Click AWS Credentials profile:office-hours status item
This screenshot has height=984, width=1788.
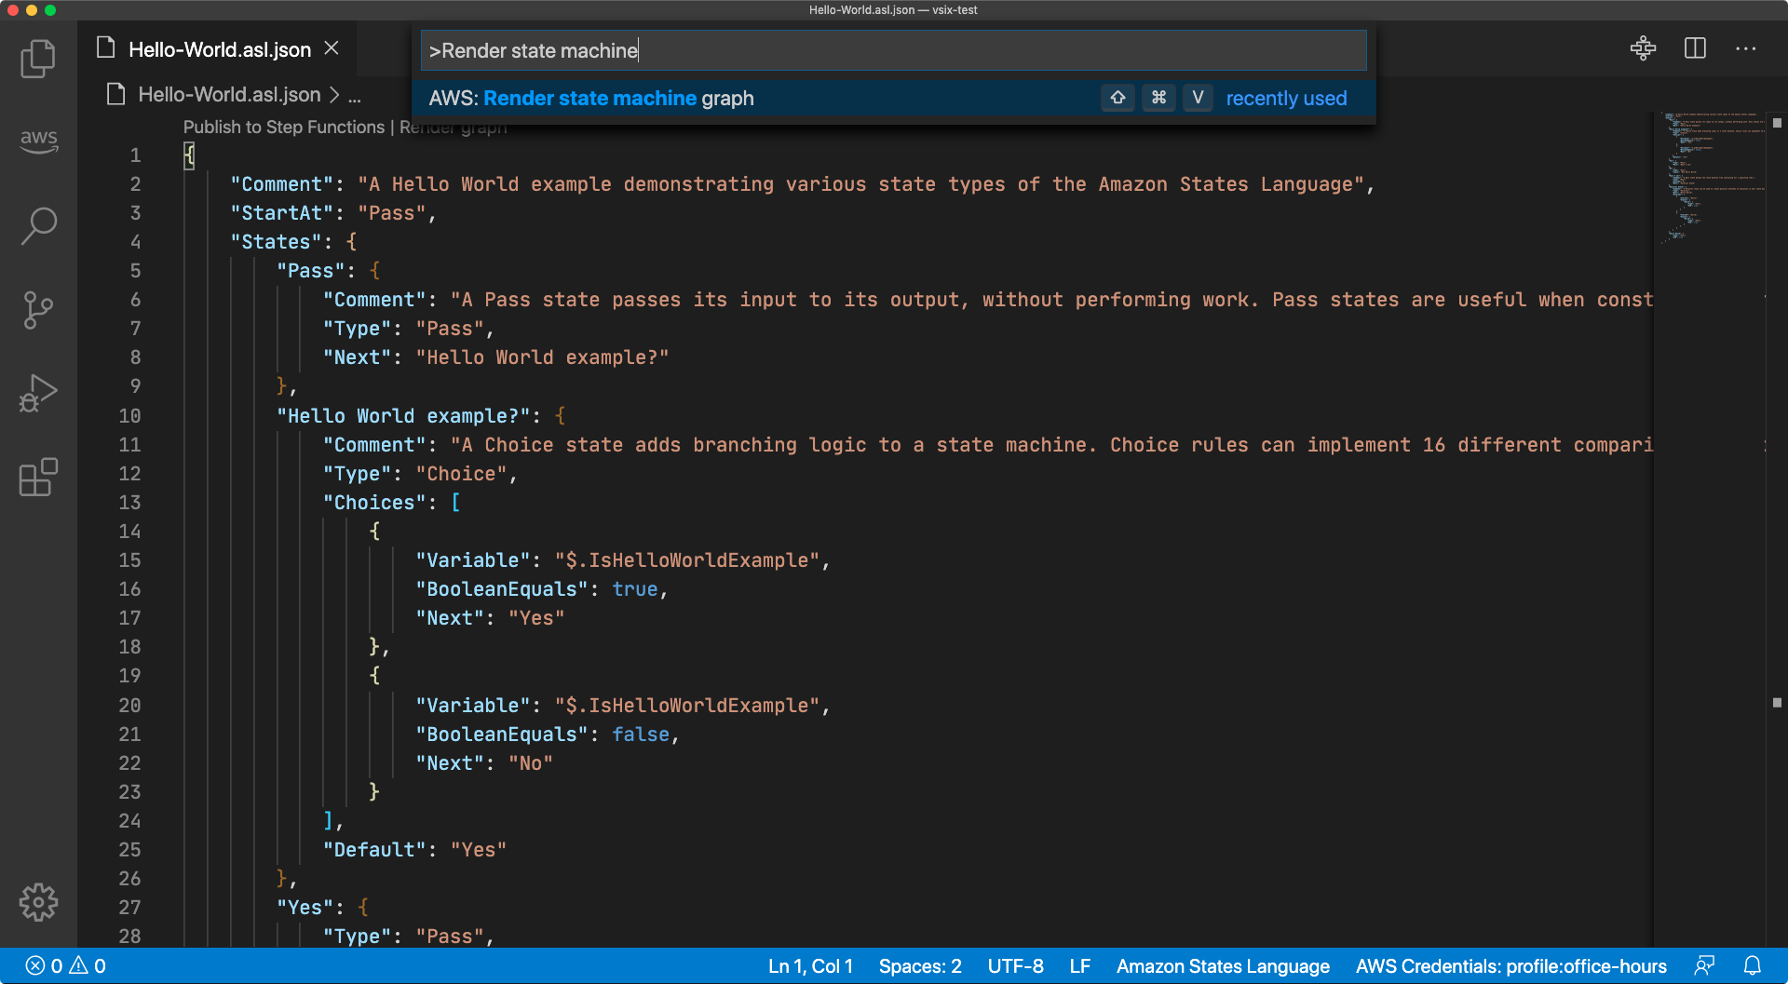(x=1510, y=966)
